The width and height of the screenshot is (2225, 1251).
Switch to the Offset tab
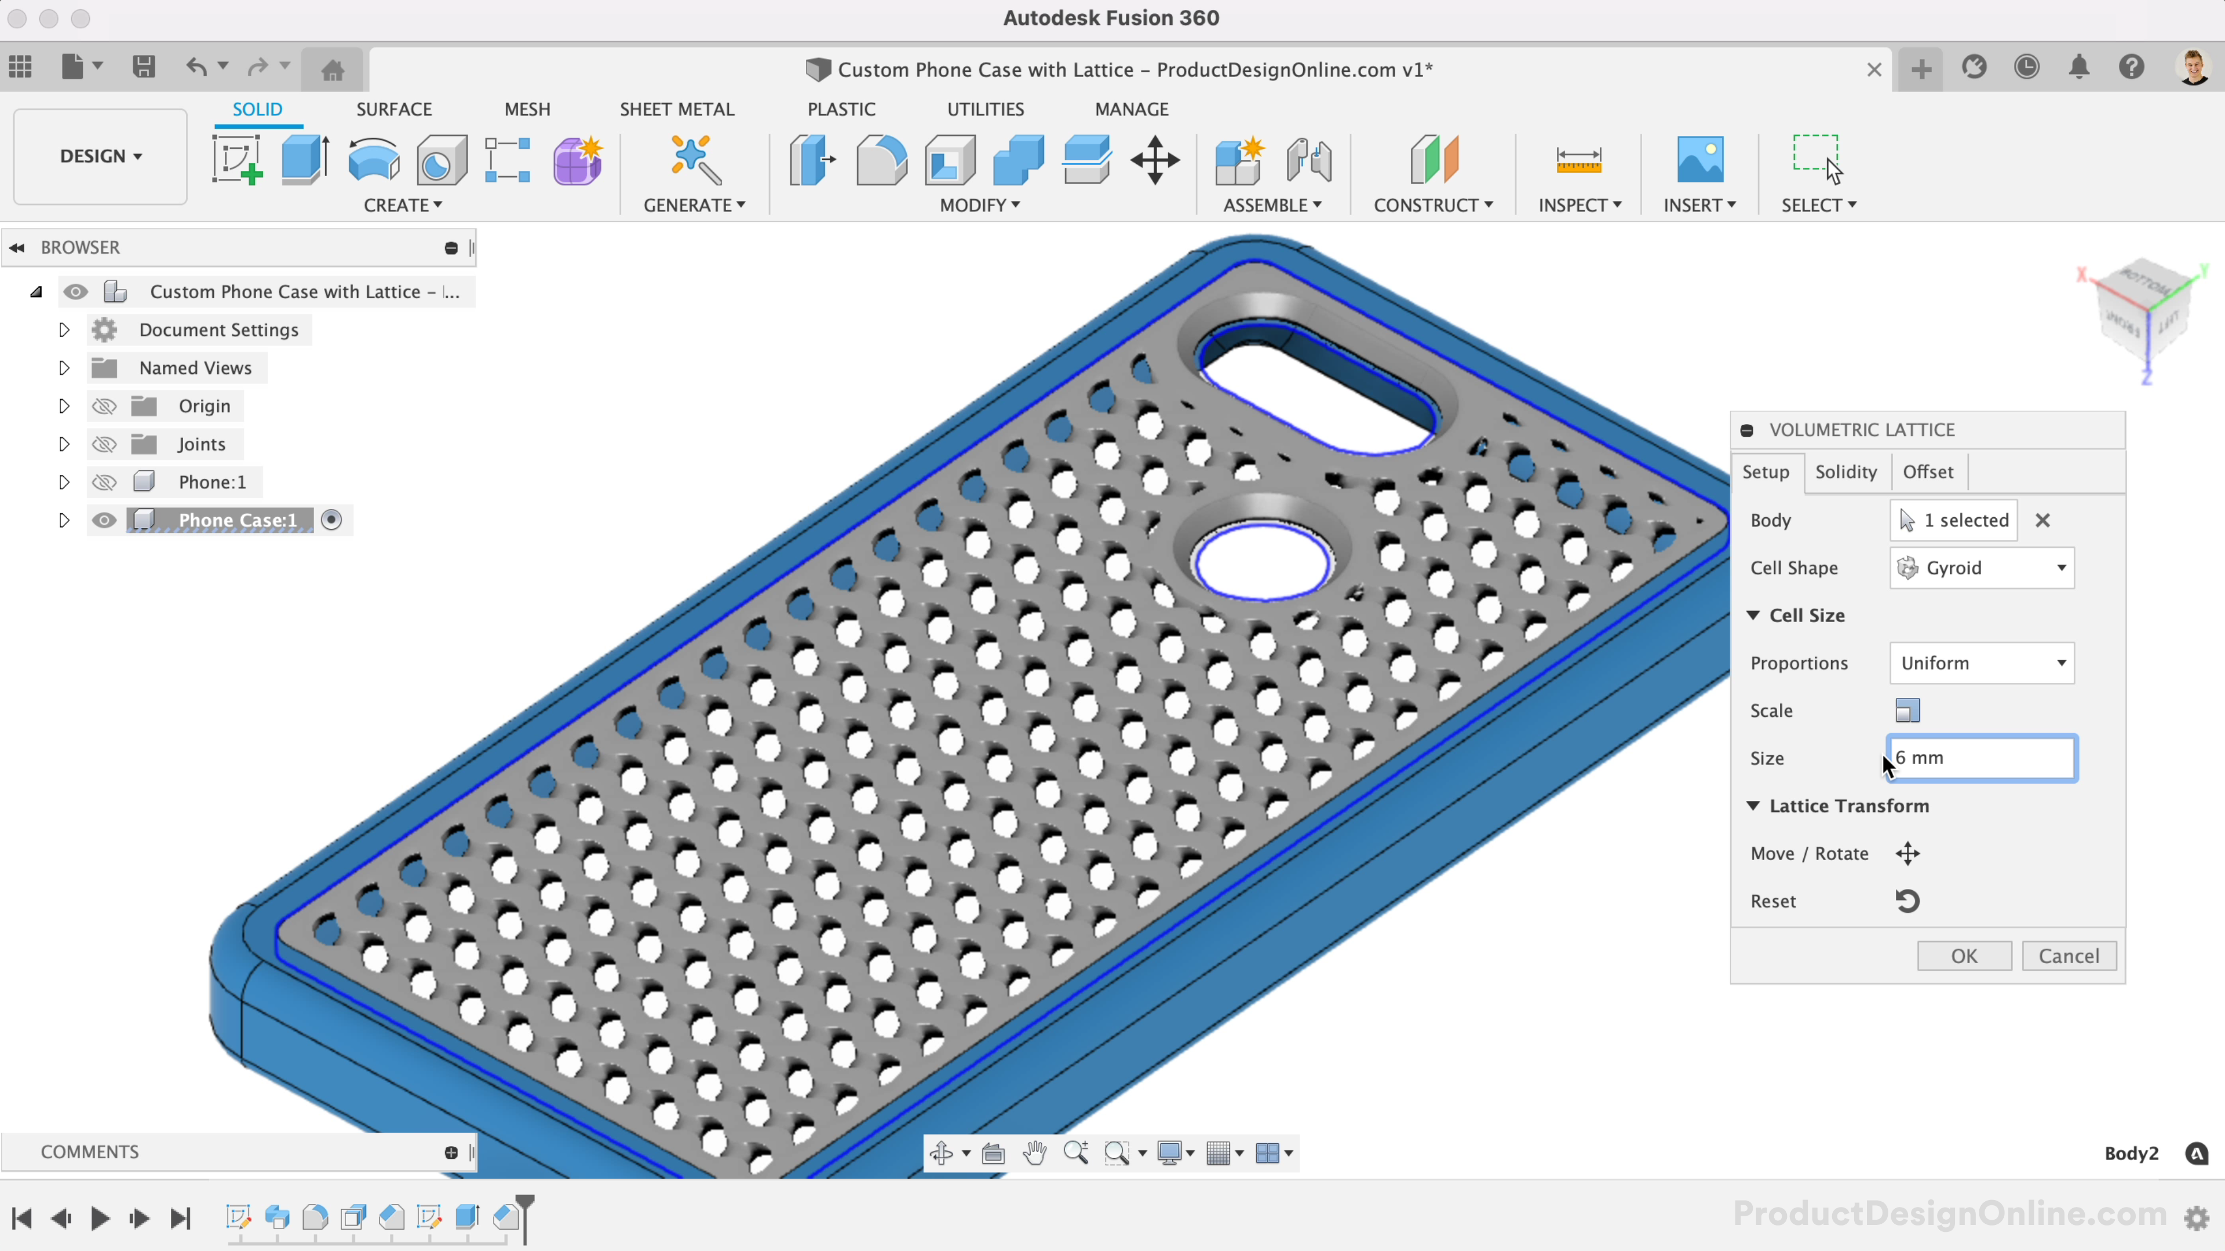1927,470
